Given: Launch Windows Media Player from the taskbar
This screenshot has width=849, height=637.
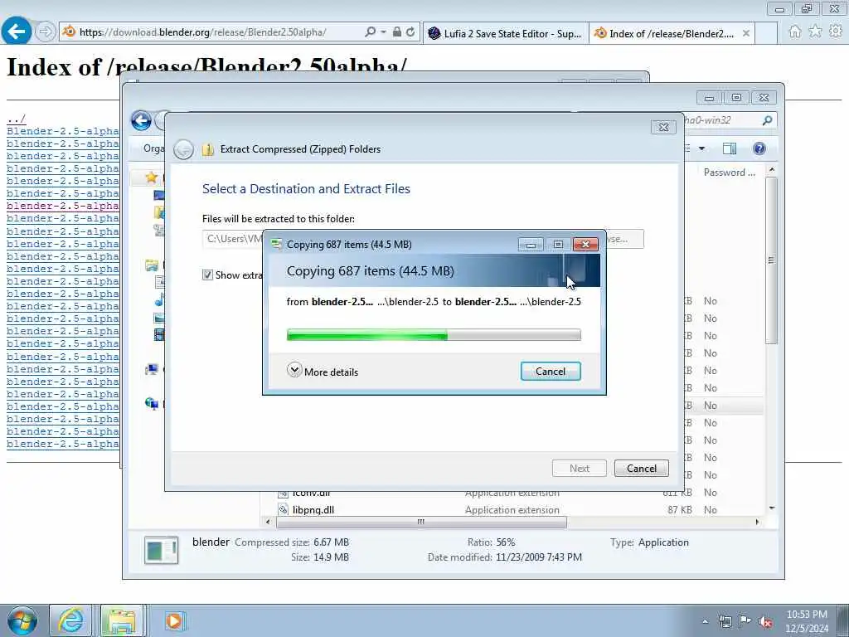Looking at the screenshot, I should point(174,620).
